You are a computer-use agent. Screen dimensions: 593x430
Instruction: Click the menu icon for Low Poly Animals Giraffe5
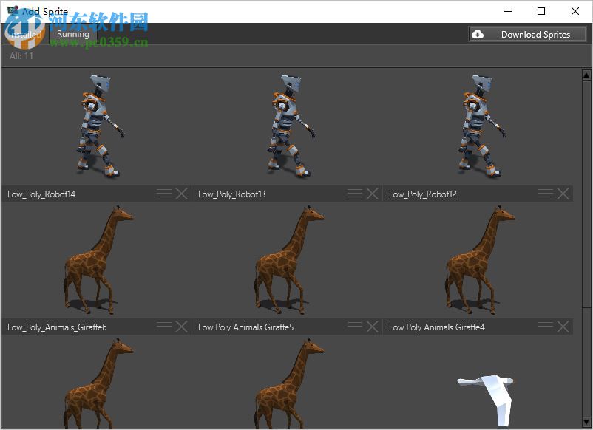click(355, 327)
